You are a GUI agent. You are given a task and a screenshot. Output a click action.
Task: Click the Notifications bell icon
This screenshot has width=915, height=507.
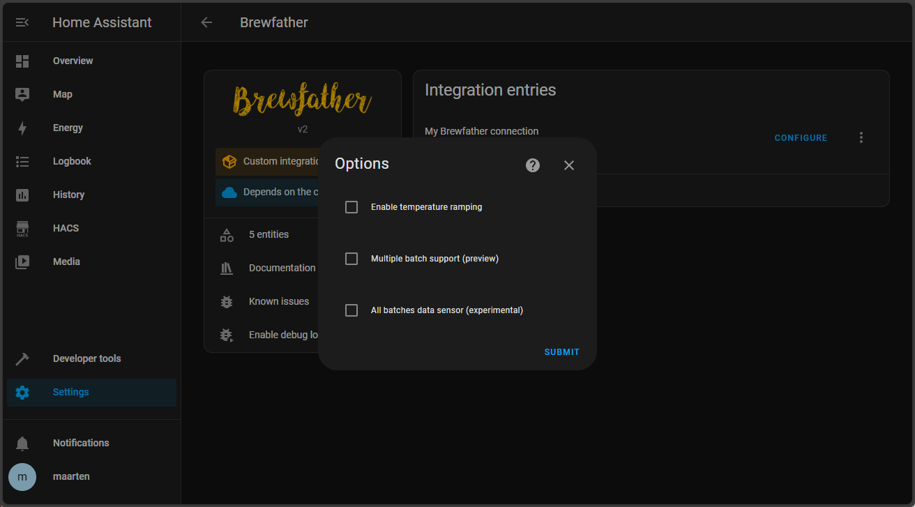point(22,443)
